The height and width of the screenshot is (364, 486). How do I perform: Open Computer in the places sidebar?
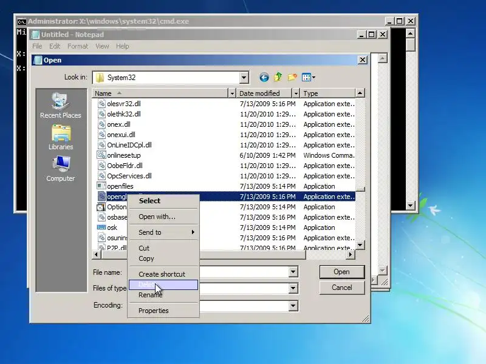pyautogui.click(x=61, y=169)
